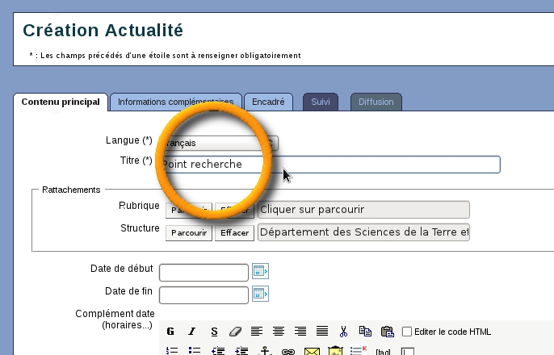The height and width of the screenshot is (355, 554).
Task: Toggle italic formatting in editor toolbar
Action: click(192, 332)
